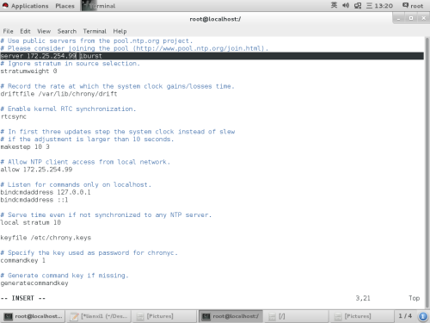Click the terminal vertical scrollbar

[x=427, y=172]
